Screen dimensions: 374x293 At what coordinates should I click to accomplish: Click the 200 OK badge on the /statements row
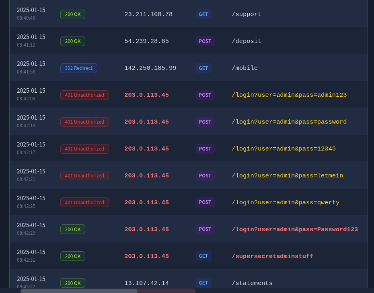point(72,283)
